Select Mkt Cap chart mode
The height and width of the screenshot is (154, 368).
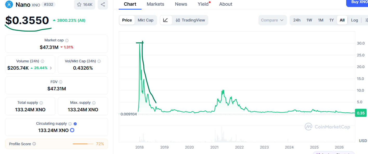145,20
